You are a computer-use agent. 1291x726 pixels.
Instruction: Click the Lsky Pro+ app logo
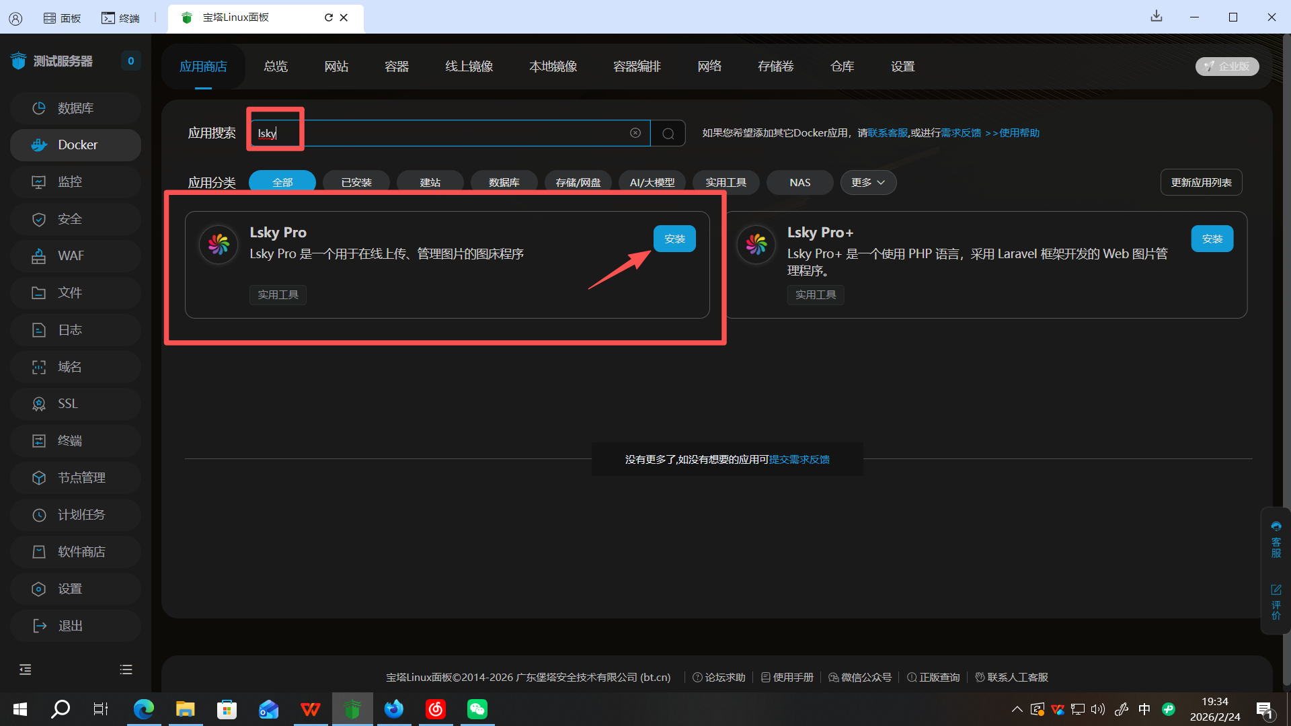[x=756, y=244]
